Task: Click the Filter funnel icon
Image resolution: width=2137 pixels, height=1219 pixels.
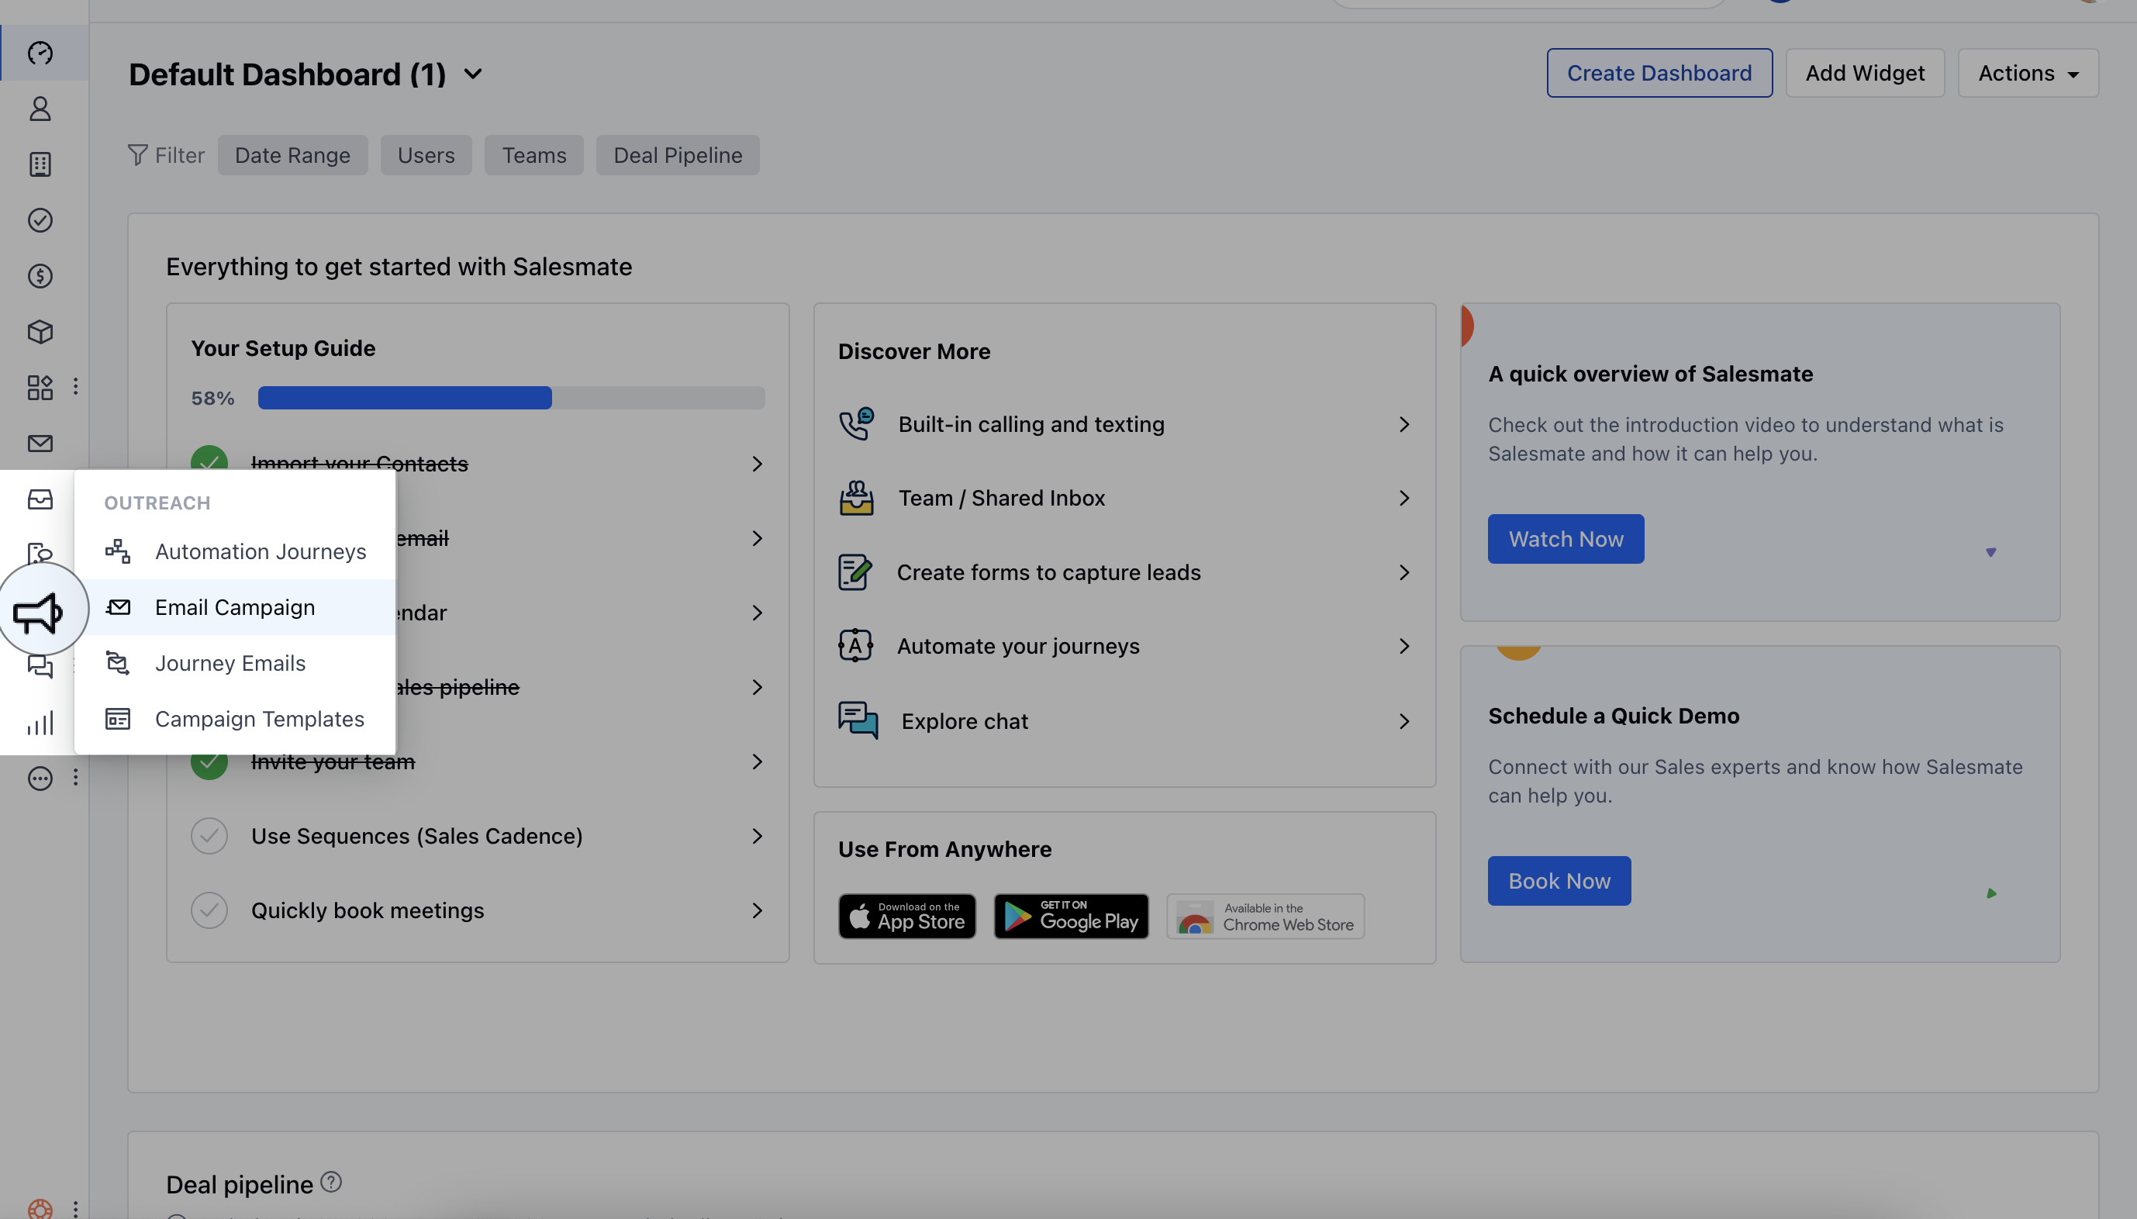Action: (137, 155)
